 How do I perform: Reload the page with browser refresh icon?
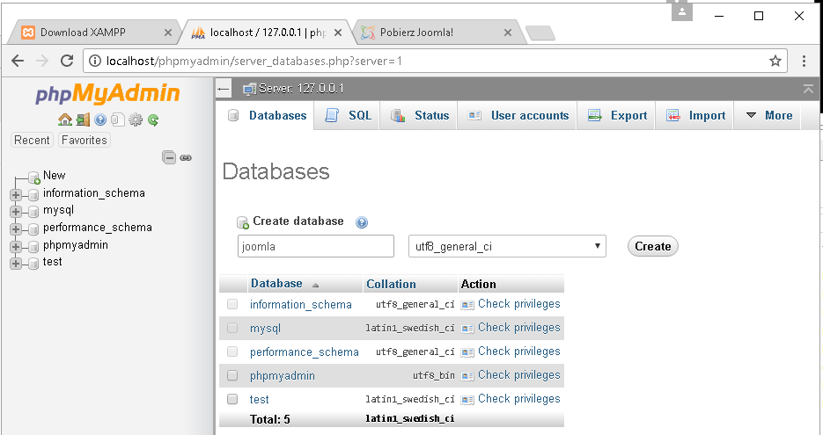click(67, 61)
